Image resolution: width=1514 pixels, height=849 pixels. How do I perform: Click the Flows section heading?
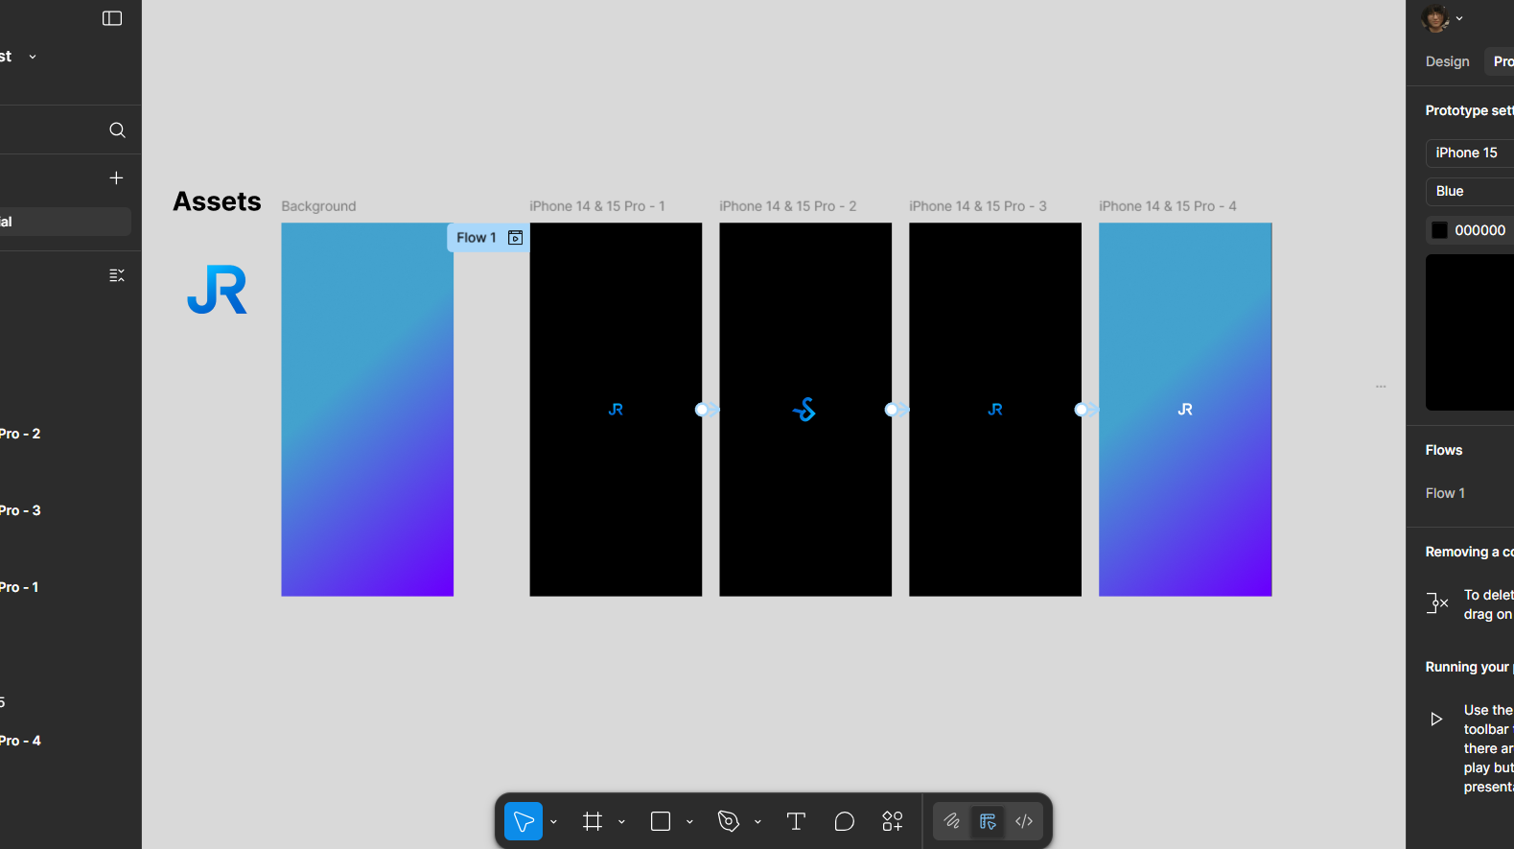pos(1444,450)
